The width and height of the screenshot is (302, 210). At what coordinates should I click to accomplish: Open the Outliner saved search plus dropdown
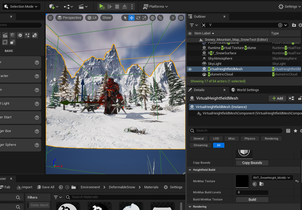[x=283, y=25]
